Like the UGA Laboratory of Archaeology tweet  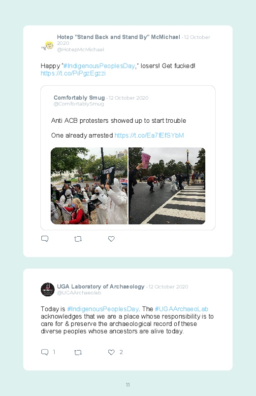[111, 352]
